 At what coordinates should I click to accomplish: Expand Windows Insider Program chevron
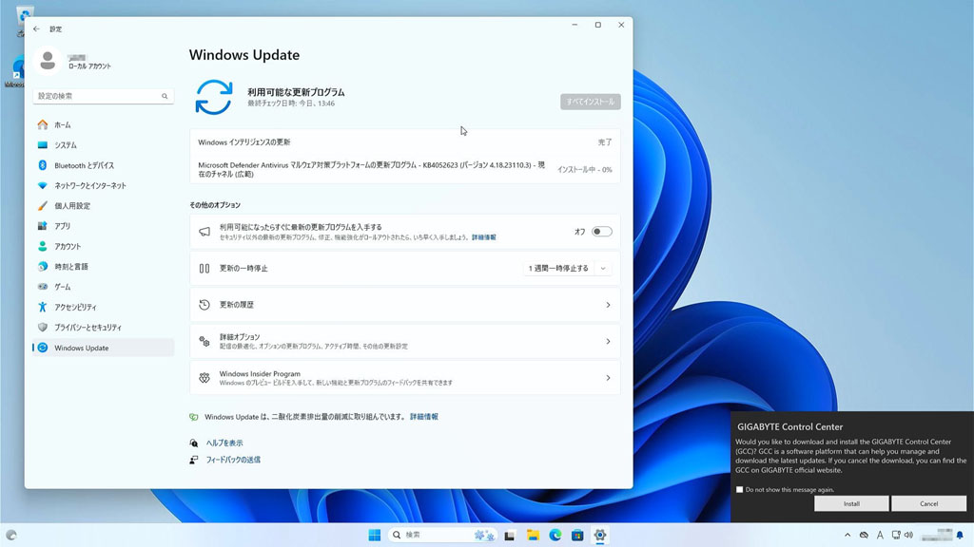[x=608, y=378]
